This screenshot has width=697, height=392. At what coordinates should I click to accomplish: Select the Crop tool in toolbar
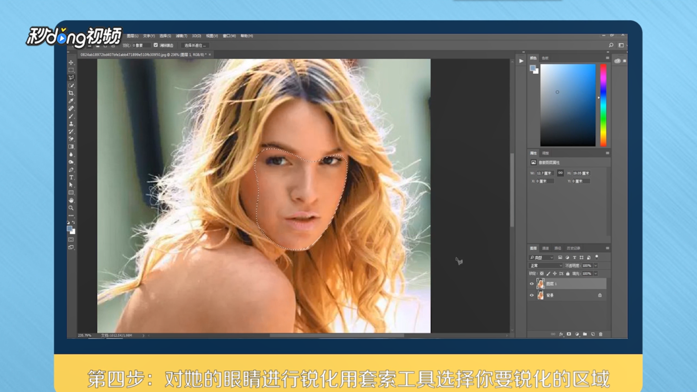point(71,93)
